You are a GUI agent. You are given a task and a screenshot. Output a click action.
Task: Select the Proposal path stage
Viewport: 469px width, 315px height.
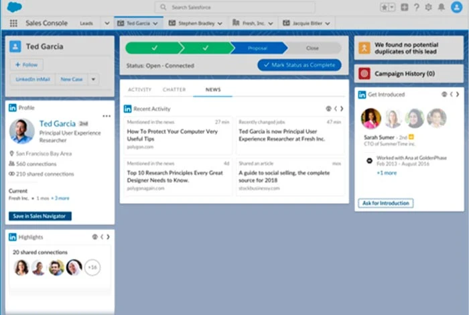coord(258,48)
